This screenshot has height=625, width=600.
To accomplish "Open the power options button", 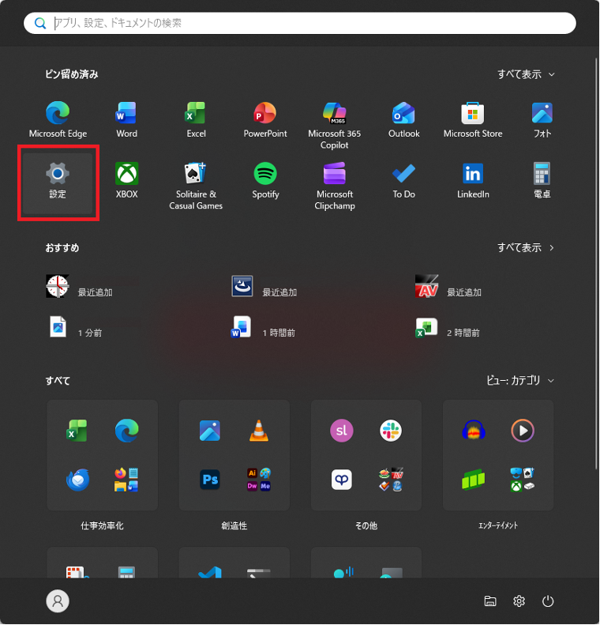I will click(x=548, y=601).
